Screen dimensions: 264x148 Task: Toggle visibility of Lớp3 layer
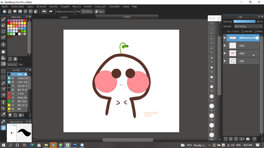(225, 45)
